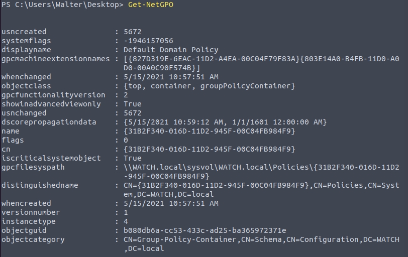Click the usncreated value 5672
This screenshot has width=408, height=257.
tap(133, 32)
